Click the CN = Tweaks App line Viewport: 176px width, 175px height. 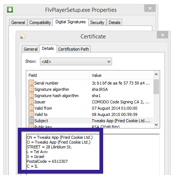pos(60,137)
